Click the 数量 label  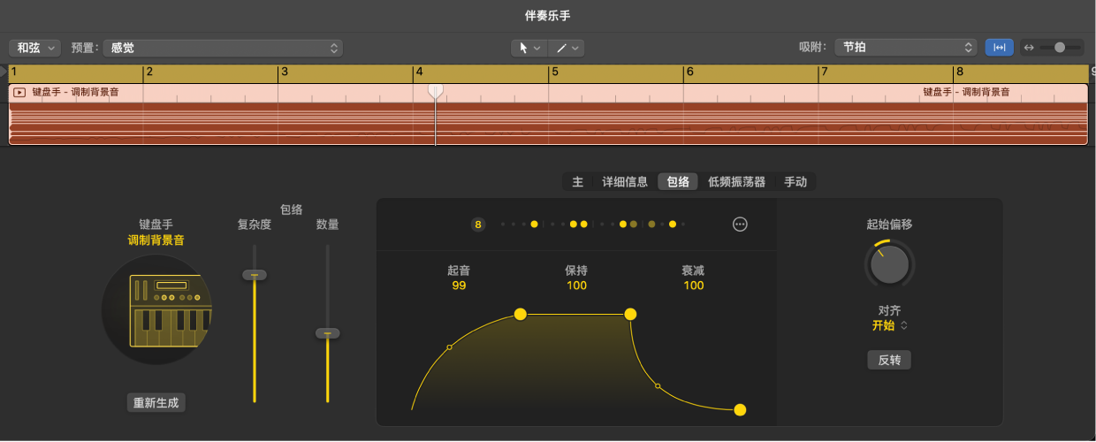[x=327, y=225]
